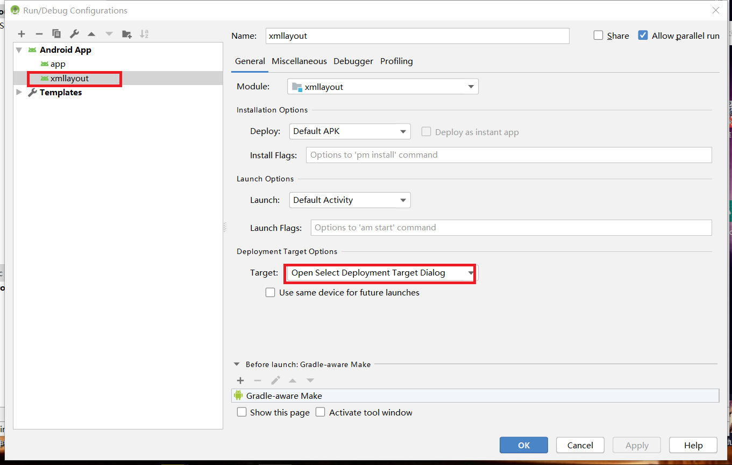Screen dimensions: 732x465
Task: Click the Install Flags input field
Action: (x=509, y=154)
